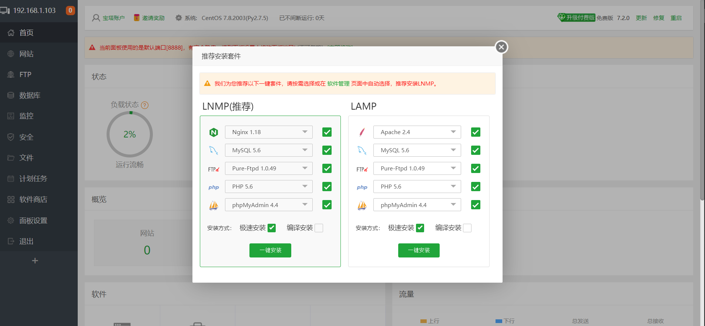The height and width of the screenshot is (326, 705).
Task: Click the php icon in LAMP
Action: (x=362, y=187)
